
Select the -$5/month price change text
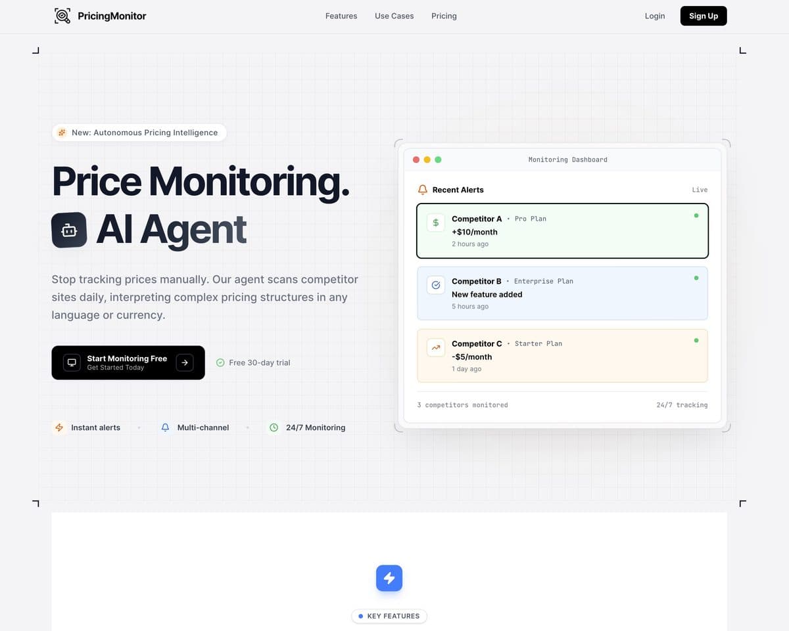pos(472,357)
